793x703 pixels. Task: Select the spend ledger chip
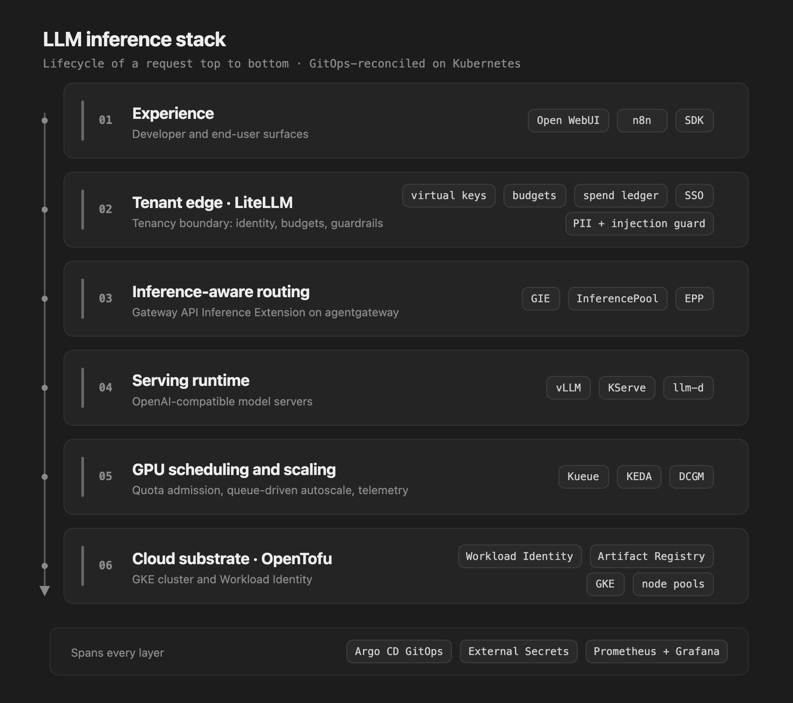pos(621,196)
